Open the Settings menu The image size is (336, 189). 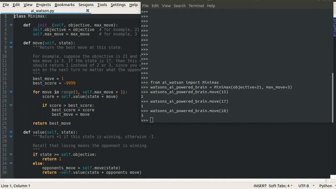pos(118,5)
